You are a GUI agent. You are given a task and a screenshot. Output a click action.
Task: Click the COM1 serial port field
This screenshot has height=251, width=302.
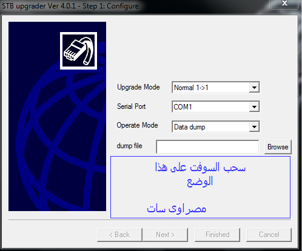click(216, 106)
